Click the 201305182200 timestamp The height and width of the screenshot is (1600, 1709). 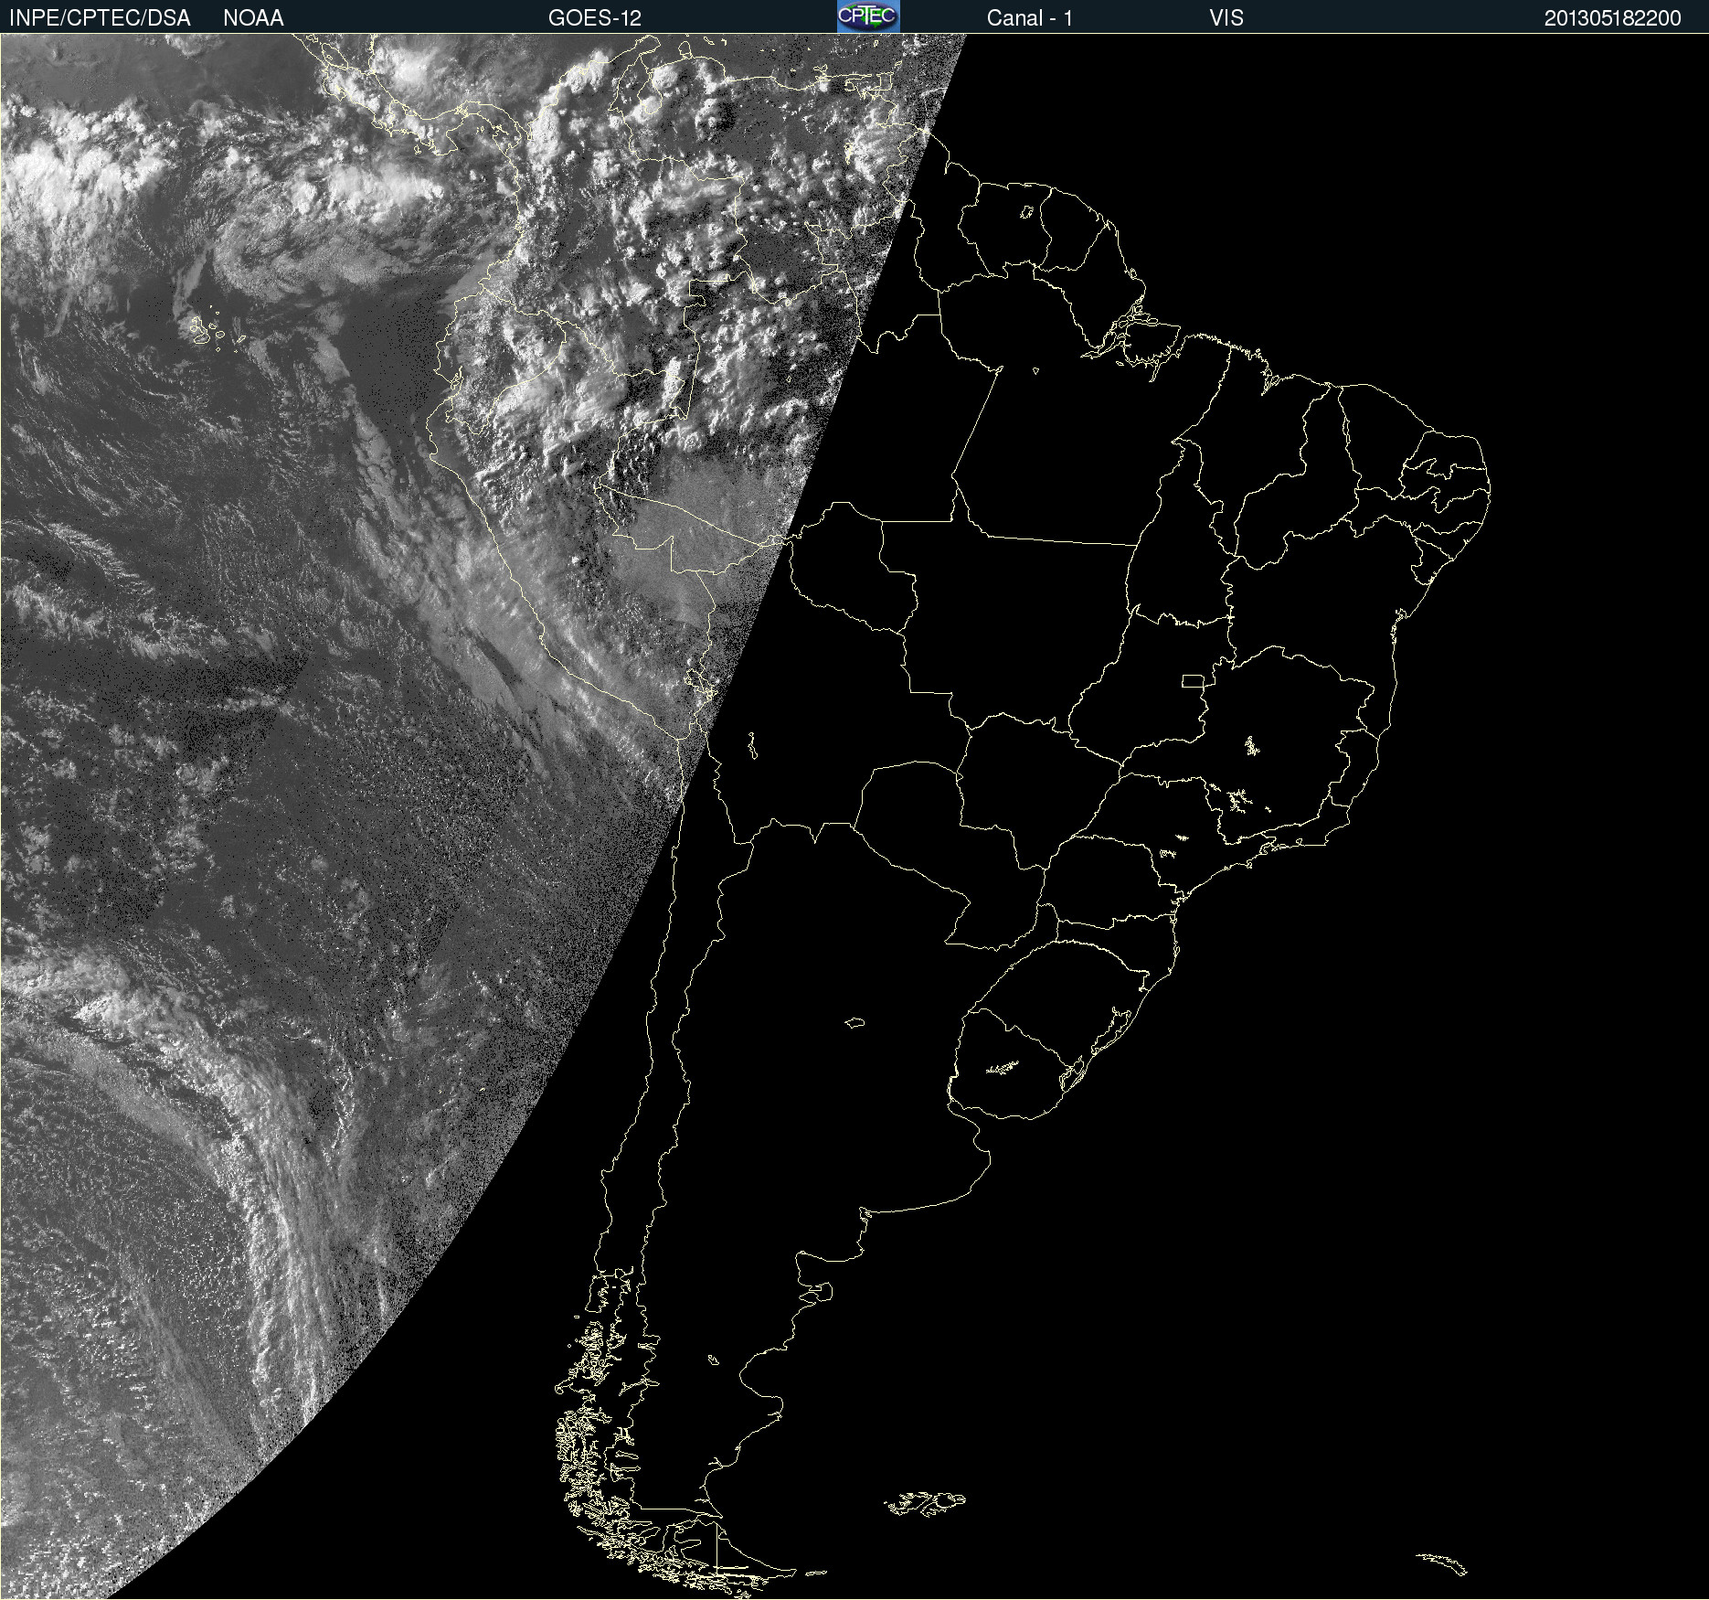[1613, 17]
